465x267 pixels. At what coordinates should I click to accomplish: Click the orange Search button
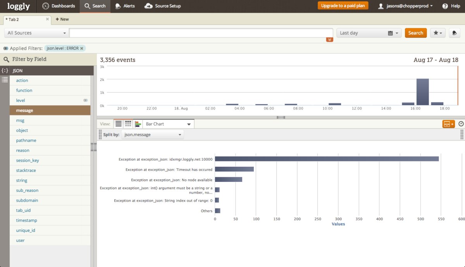(x=415, y=33)
